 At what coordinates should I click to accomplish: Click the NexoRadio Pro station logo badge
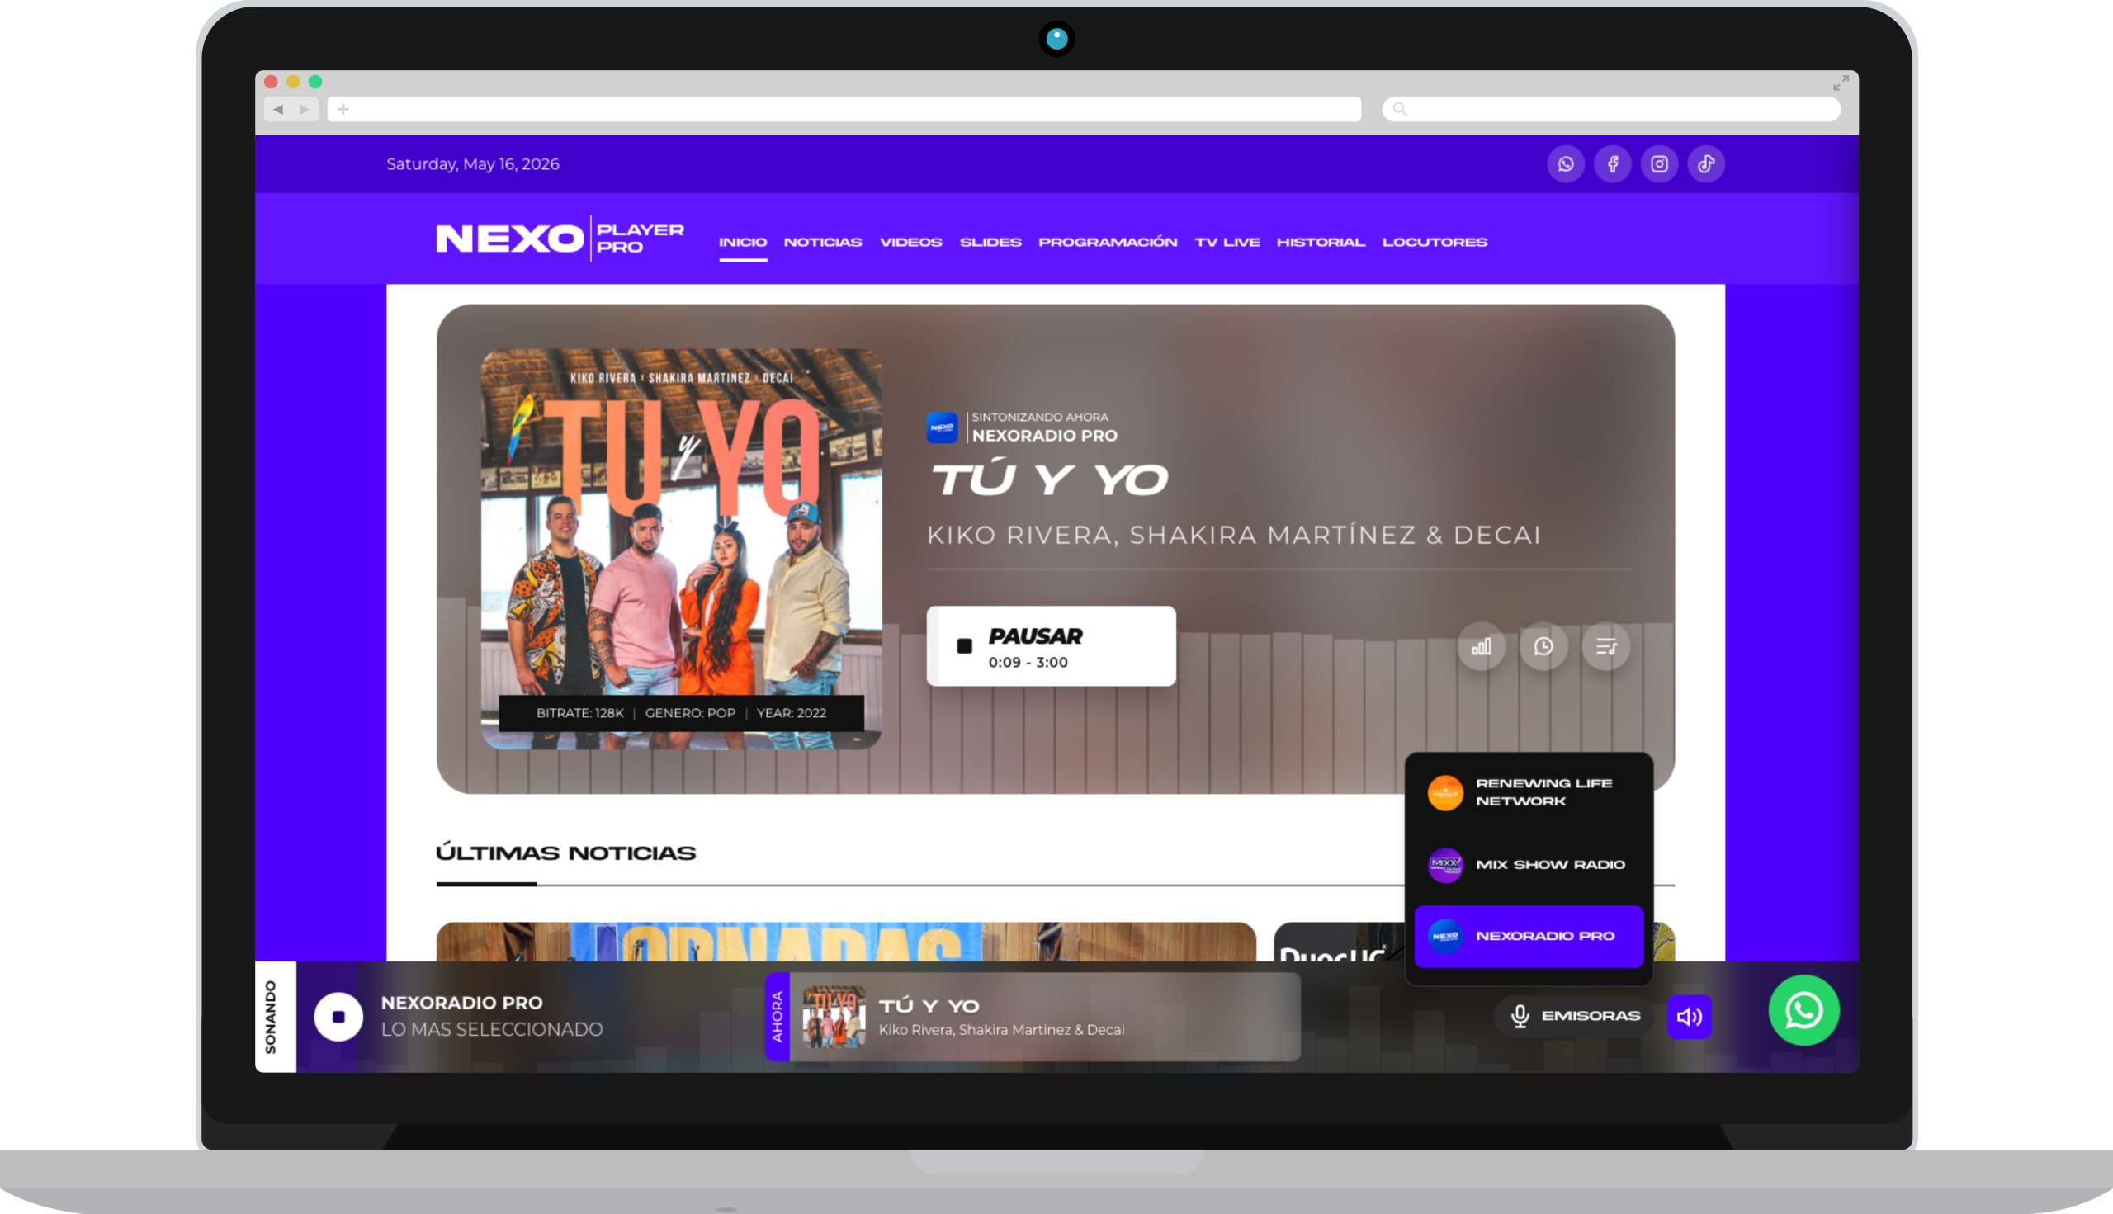pyautogui.click(x=943, y=427)
